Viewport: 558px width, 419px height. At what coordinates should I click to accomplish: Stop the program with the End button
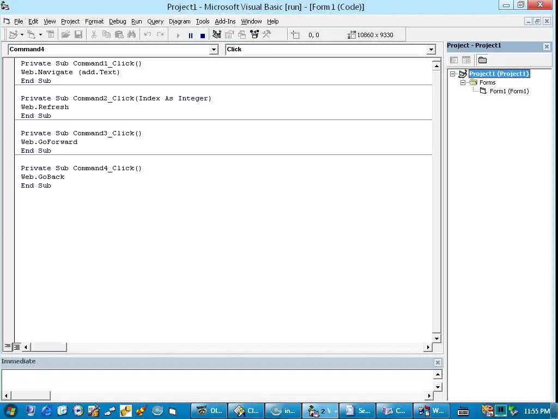pos(203,35)
